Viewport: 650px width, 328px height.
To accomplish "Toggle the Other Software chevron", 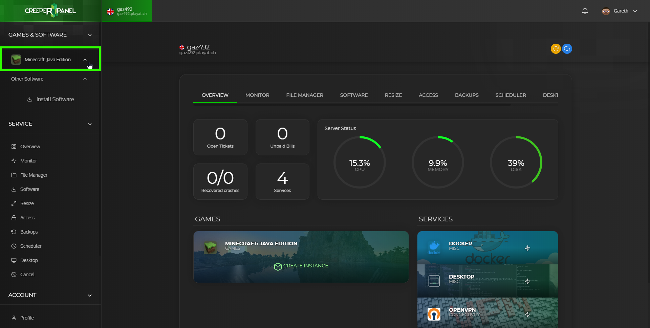I will [x=85, y=79].
